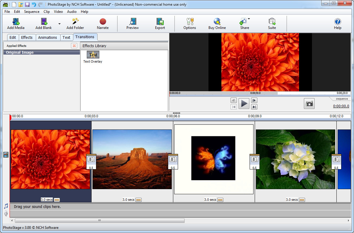Take a snapshot with the camera icon

pos(309,104)
